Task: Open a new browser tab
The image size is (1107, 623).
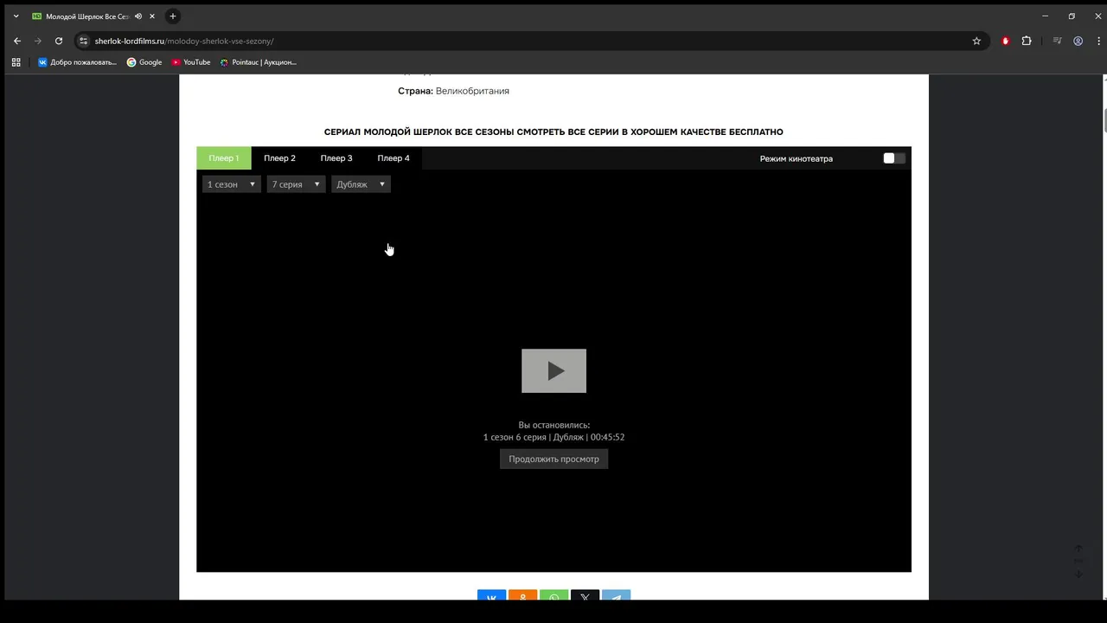Action: (x=173, y=16)
